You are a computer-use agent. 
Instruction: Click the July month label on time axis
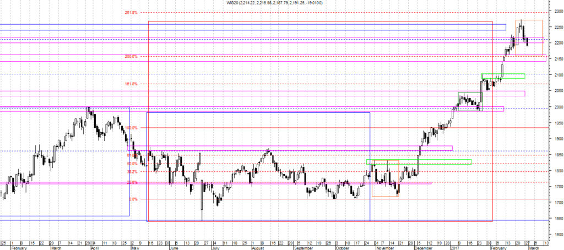coord(215,248)
